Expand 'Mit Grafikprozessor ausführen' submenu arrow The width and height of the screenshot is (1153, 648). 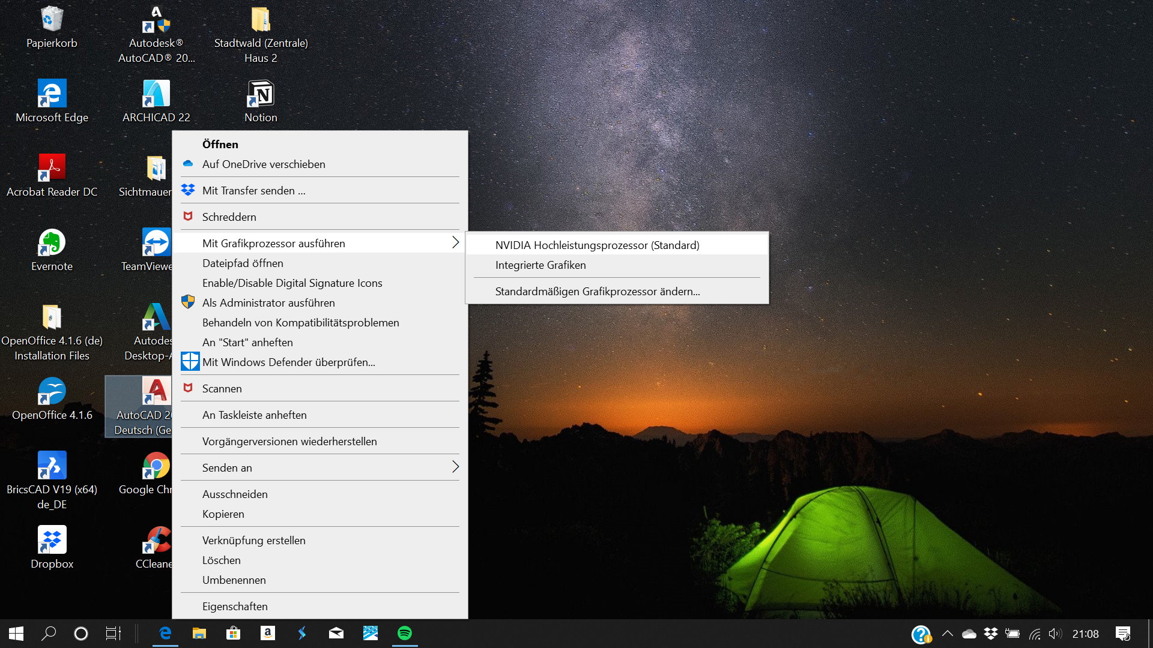[455, 242]
